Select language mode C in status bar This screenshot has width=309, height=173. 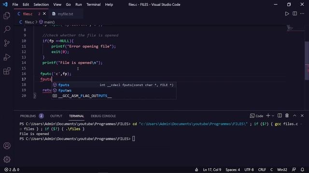click(271, 170)
